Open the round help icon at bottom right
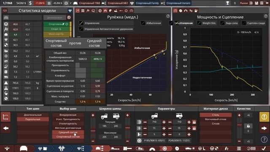270x152 pixels. [264, 139]
